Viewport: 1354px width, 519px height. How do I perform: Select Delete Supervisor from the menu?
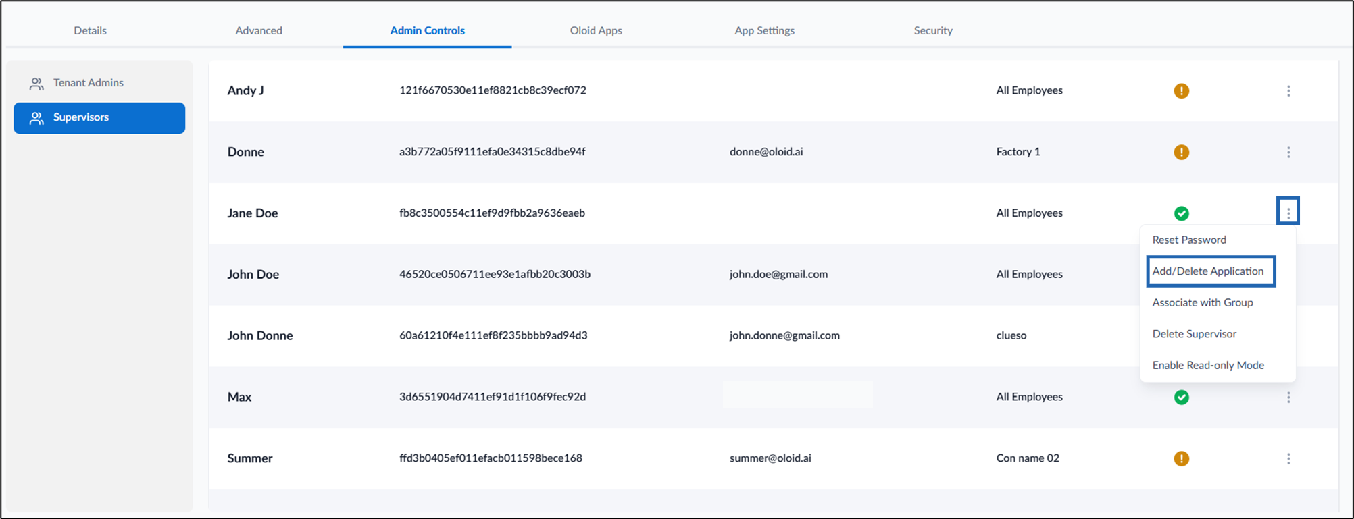click(1195, 334)
